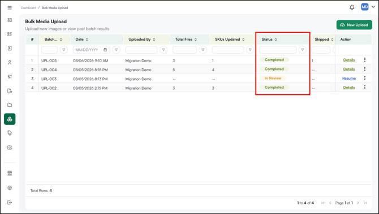
Task: Select the active bulk media sidebar icon
Action: pyautogui.click(x=10, y=119)
